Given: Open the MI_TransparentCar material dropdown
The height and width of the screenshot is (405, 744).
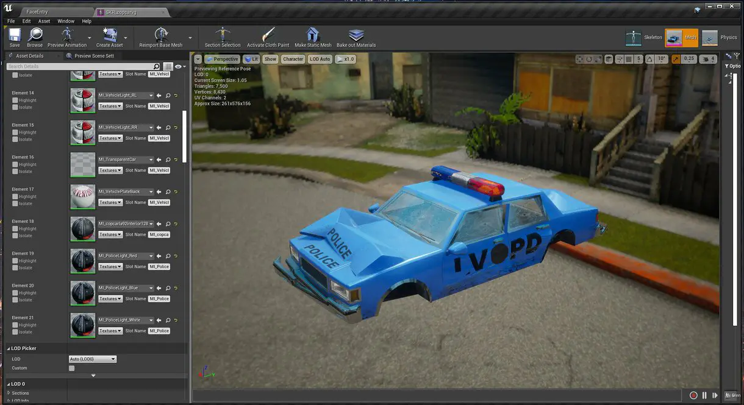Looking at the screenshot, I should 126,160.
